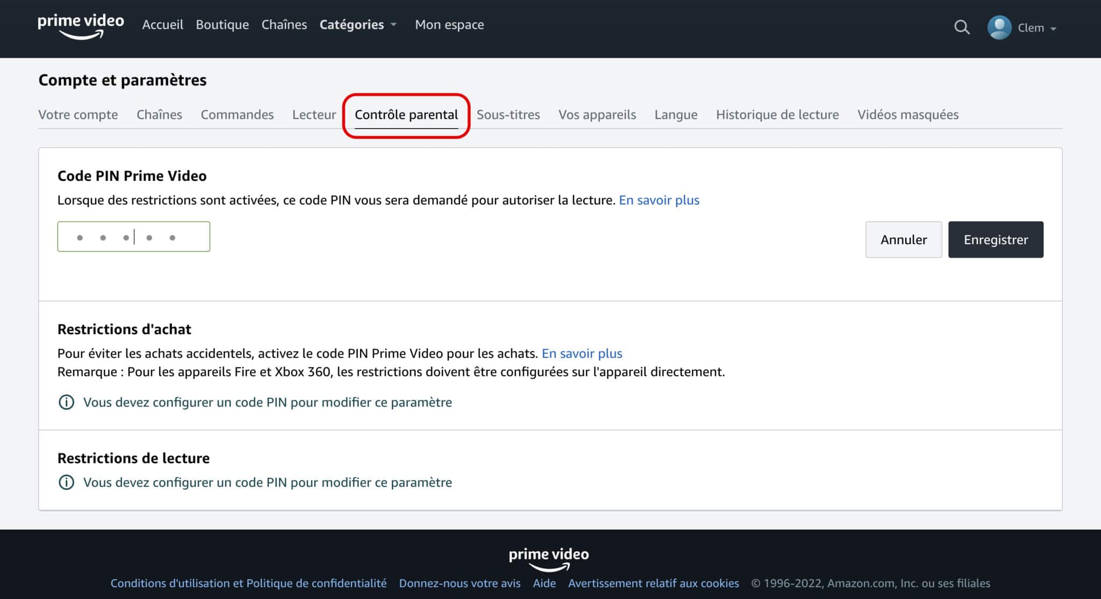Image resolution: width=1101 pixels, height=599 pixels.
Task: Select the Lecteur tab
Action: pos(314,114)
